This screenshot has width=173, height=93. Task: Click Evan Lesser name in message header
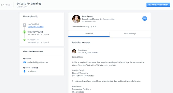point(82,50)
